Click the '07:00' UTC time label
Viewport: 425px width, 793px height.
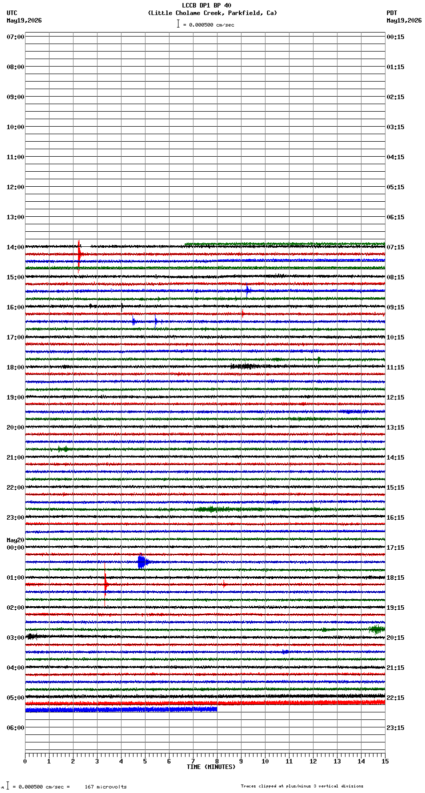[15, 37]
